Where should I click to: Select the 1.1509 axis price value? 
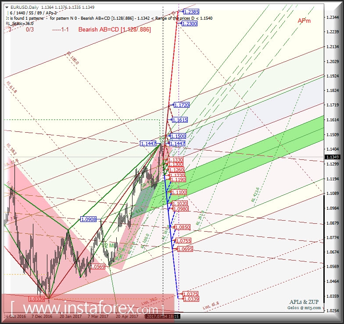(x=333, y=135)
